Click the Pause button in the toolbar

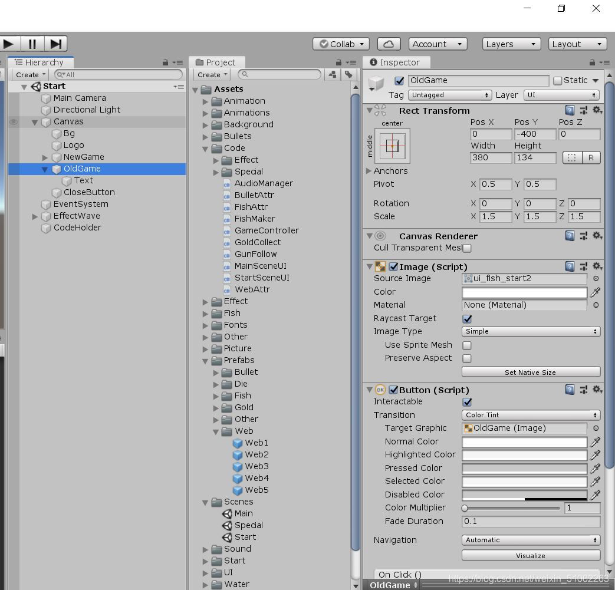click(32, 44)
